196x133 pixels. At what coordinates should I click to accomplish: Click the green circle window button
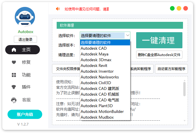172,8
